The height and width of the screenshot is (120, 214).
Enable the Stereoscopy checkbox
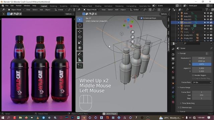coord(181,107)
